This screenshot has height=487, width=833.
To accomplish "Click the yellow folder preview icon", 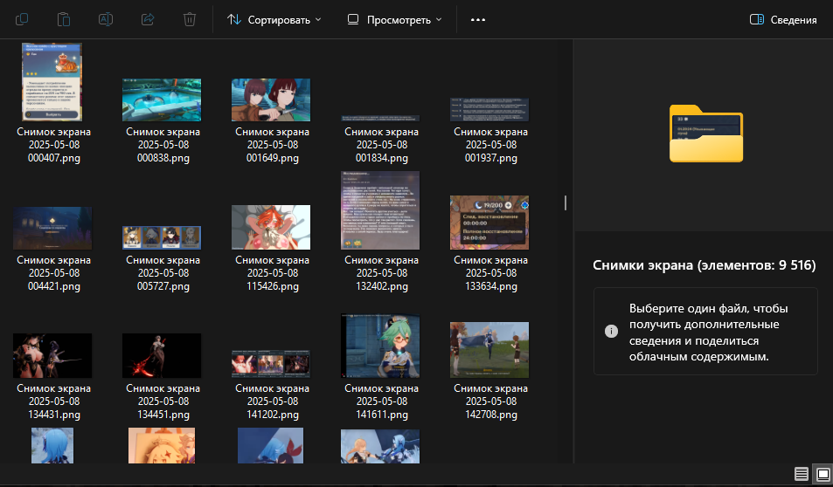I will tap(706, 134).
